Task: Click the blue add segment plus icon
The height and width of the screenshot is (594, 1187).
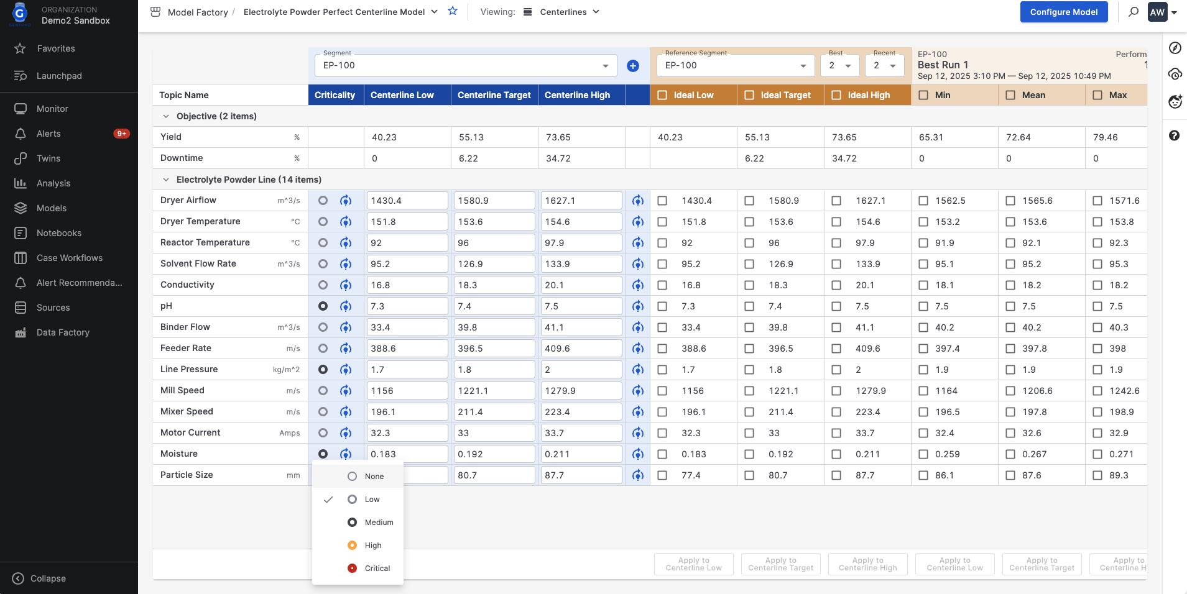Action: click(x=632, y=66)
